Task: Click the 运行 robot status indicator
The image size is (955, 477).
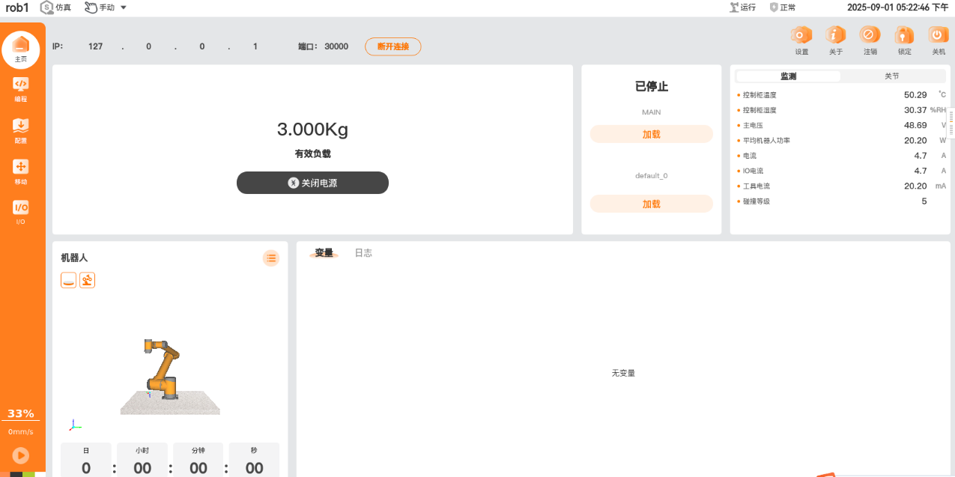Action: click(742, 7)
